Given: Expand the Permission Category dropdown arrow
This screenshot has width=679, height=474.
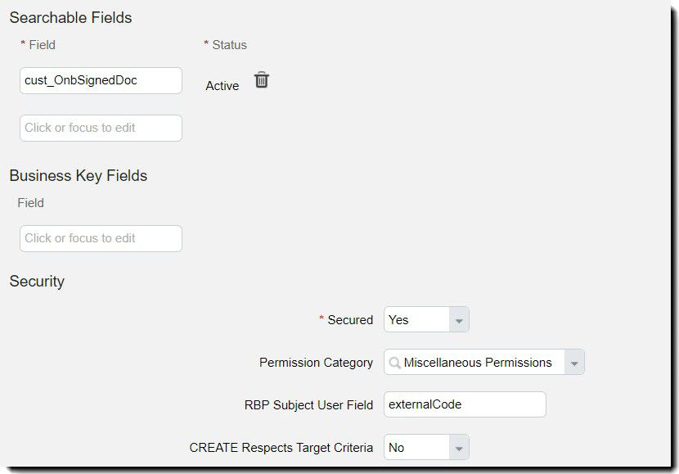Looking at the screenshot, I should pos(574,362).
